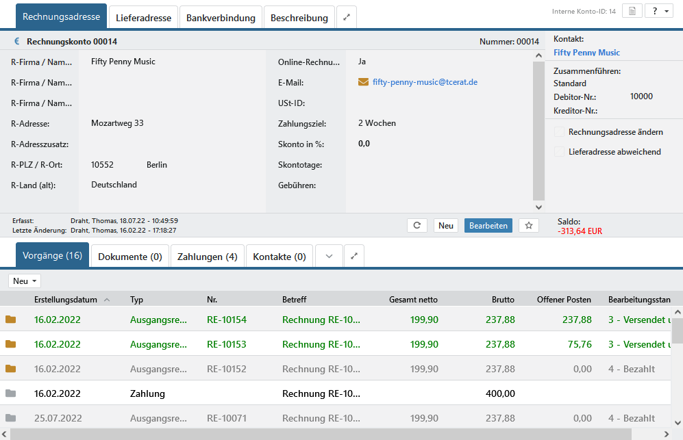Open the Zahlungen (4) tab
Screen dimensions: 683x440
(x=207, y=257)
